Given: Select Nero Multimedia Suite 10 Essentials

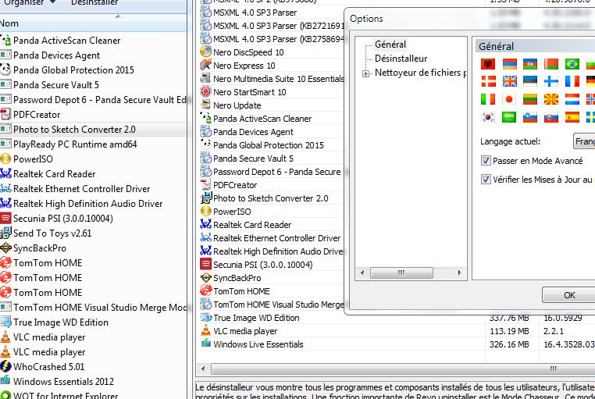Looking at the screenshot, I should click(279, 79).
